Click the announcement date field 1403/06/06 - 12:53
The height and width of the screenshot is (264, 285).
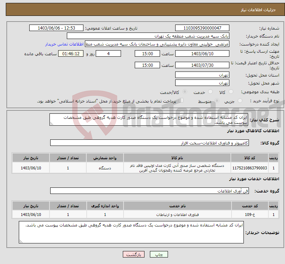coord(56,28)
